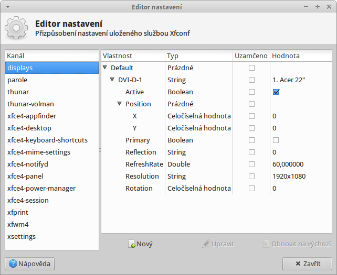Toggle lock checkbox for Primary row
Screen dimensions: 337x275
[251, 140]
